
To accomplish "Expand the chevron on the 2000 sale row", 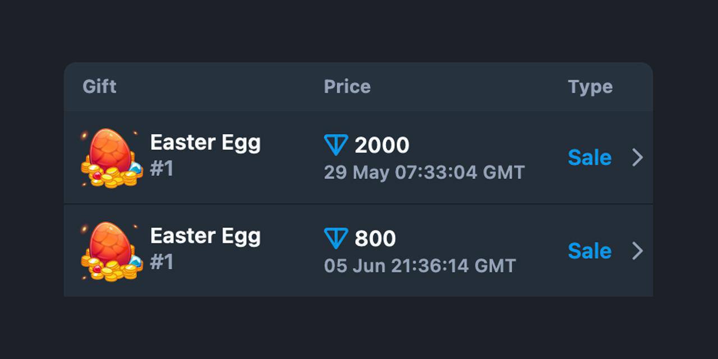I will click(638, 158).
